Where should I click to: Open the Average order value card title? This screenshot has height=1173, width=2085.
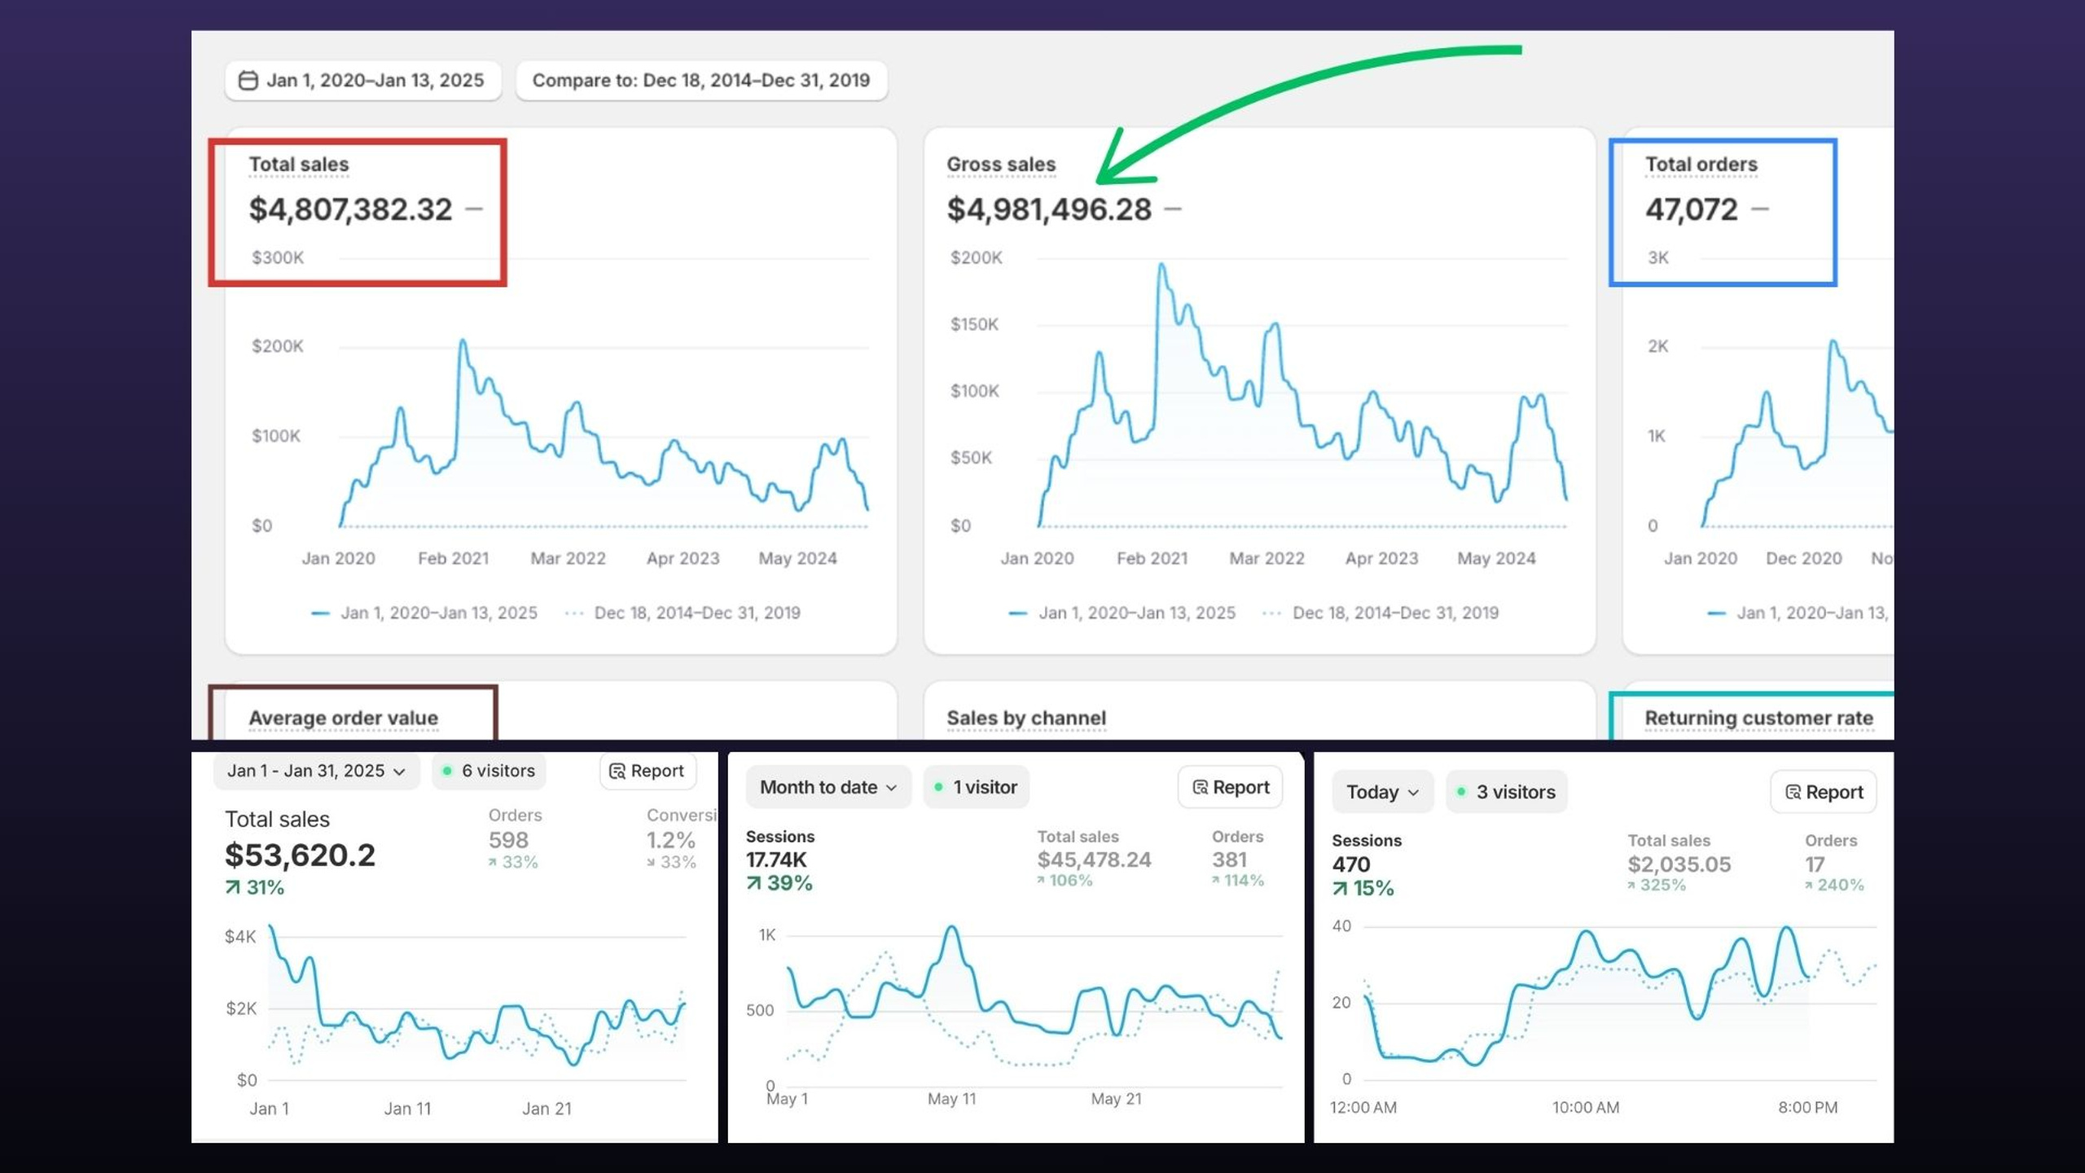tap(343, 718)
